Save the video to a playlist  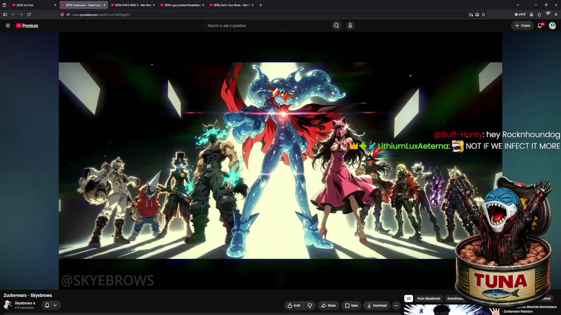tap(351, 305)
